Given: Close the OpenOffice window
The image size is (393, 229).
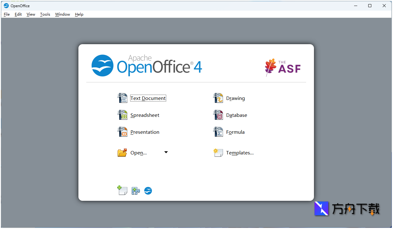Looking at the screenshot, I should coord(384,6).
